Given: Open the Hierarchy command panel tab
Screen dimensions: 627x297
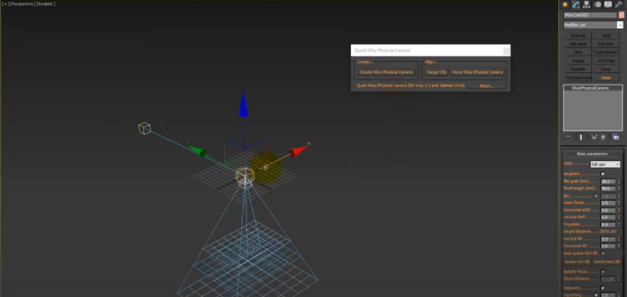Looking at the screenshot, I should pyautogui.click(x=586, y=4).
